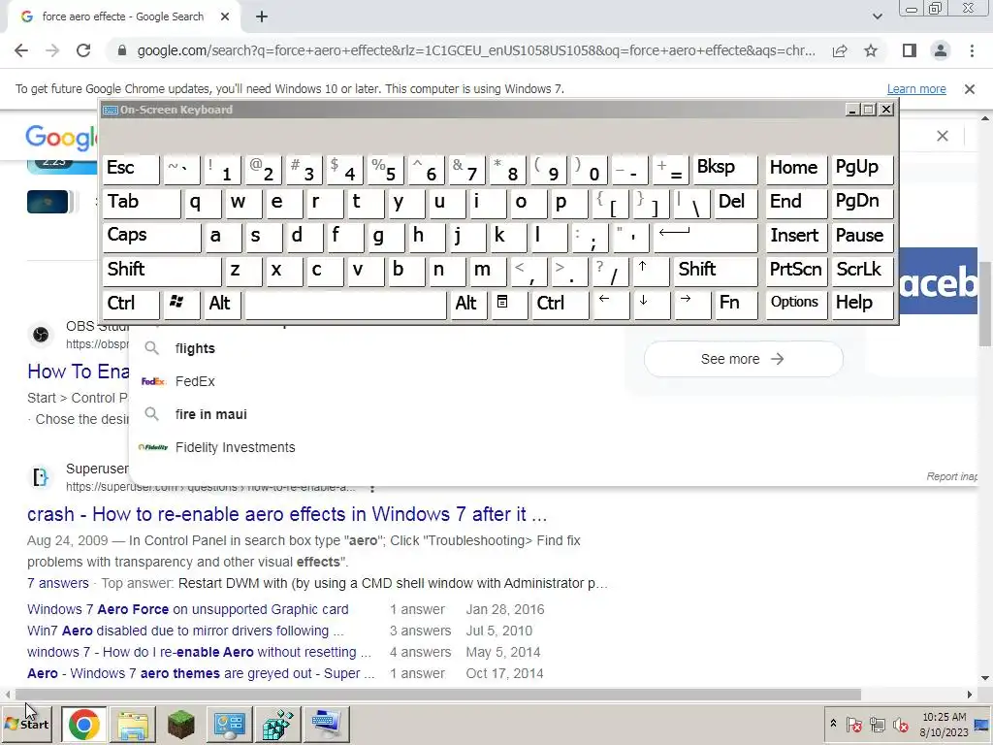Click the context menu key on the on-screen keyboard
The height and width of the screenshot is (745, 993).
tap(508, 304)
